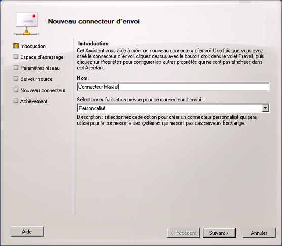Click the Espace d'adressage step indicator box
The height and width of the screenshot is (246, 282).
(x=16, y=57)
